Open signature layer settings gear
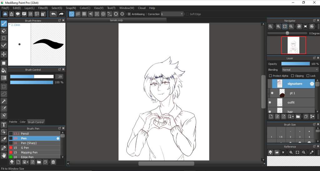Screen dimensions: 320x171 [312, 84]
